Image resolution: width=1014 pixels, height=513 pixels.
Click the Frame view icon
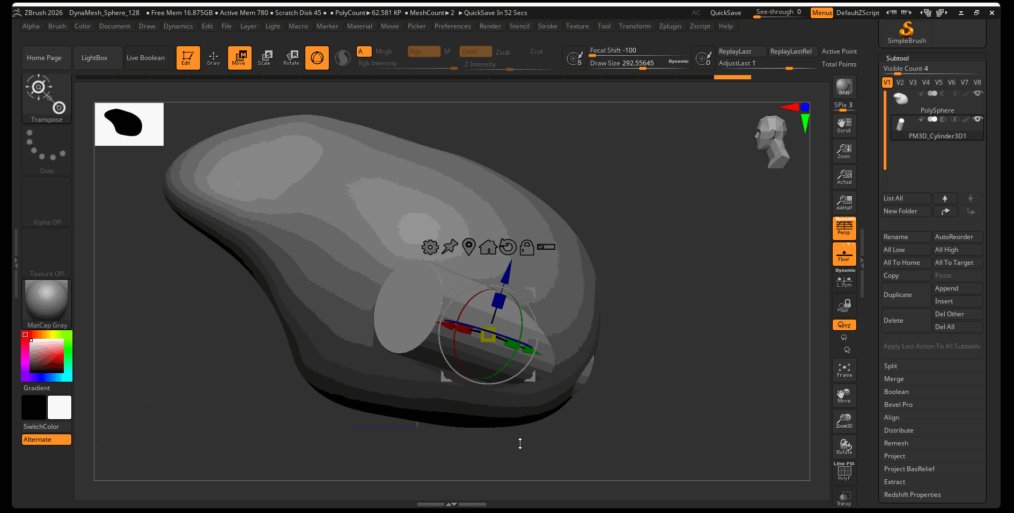point(844,370)
